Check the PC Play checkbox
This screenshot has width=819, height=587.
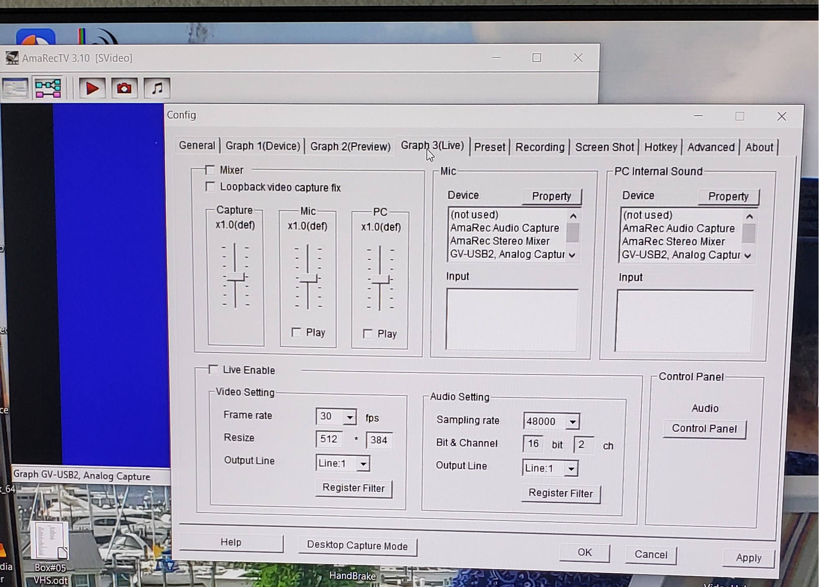368,334
